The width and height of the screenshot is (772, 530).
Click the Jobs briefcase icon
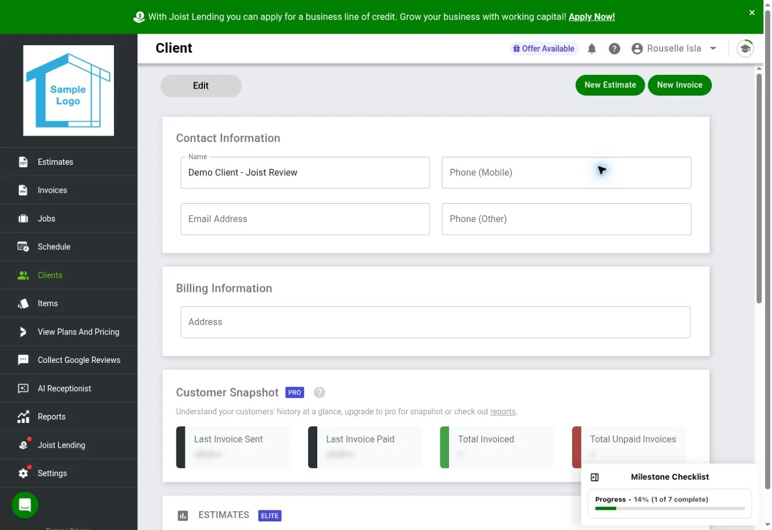(23, 219)
